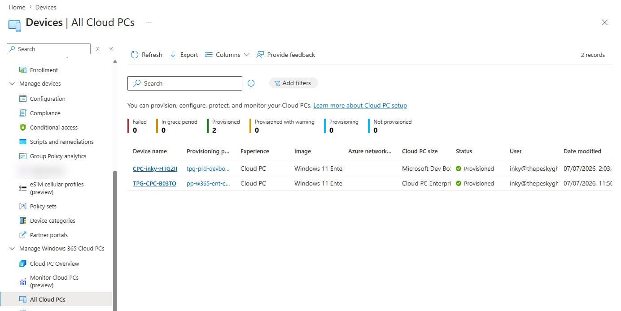The height and width of the screenshot is (311, 621).
Task: Open Configuration in sidebar menu
Action: tap(48, 99)
